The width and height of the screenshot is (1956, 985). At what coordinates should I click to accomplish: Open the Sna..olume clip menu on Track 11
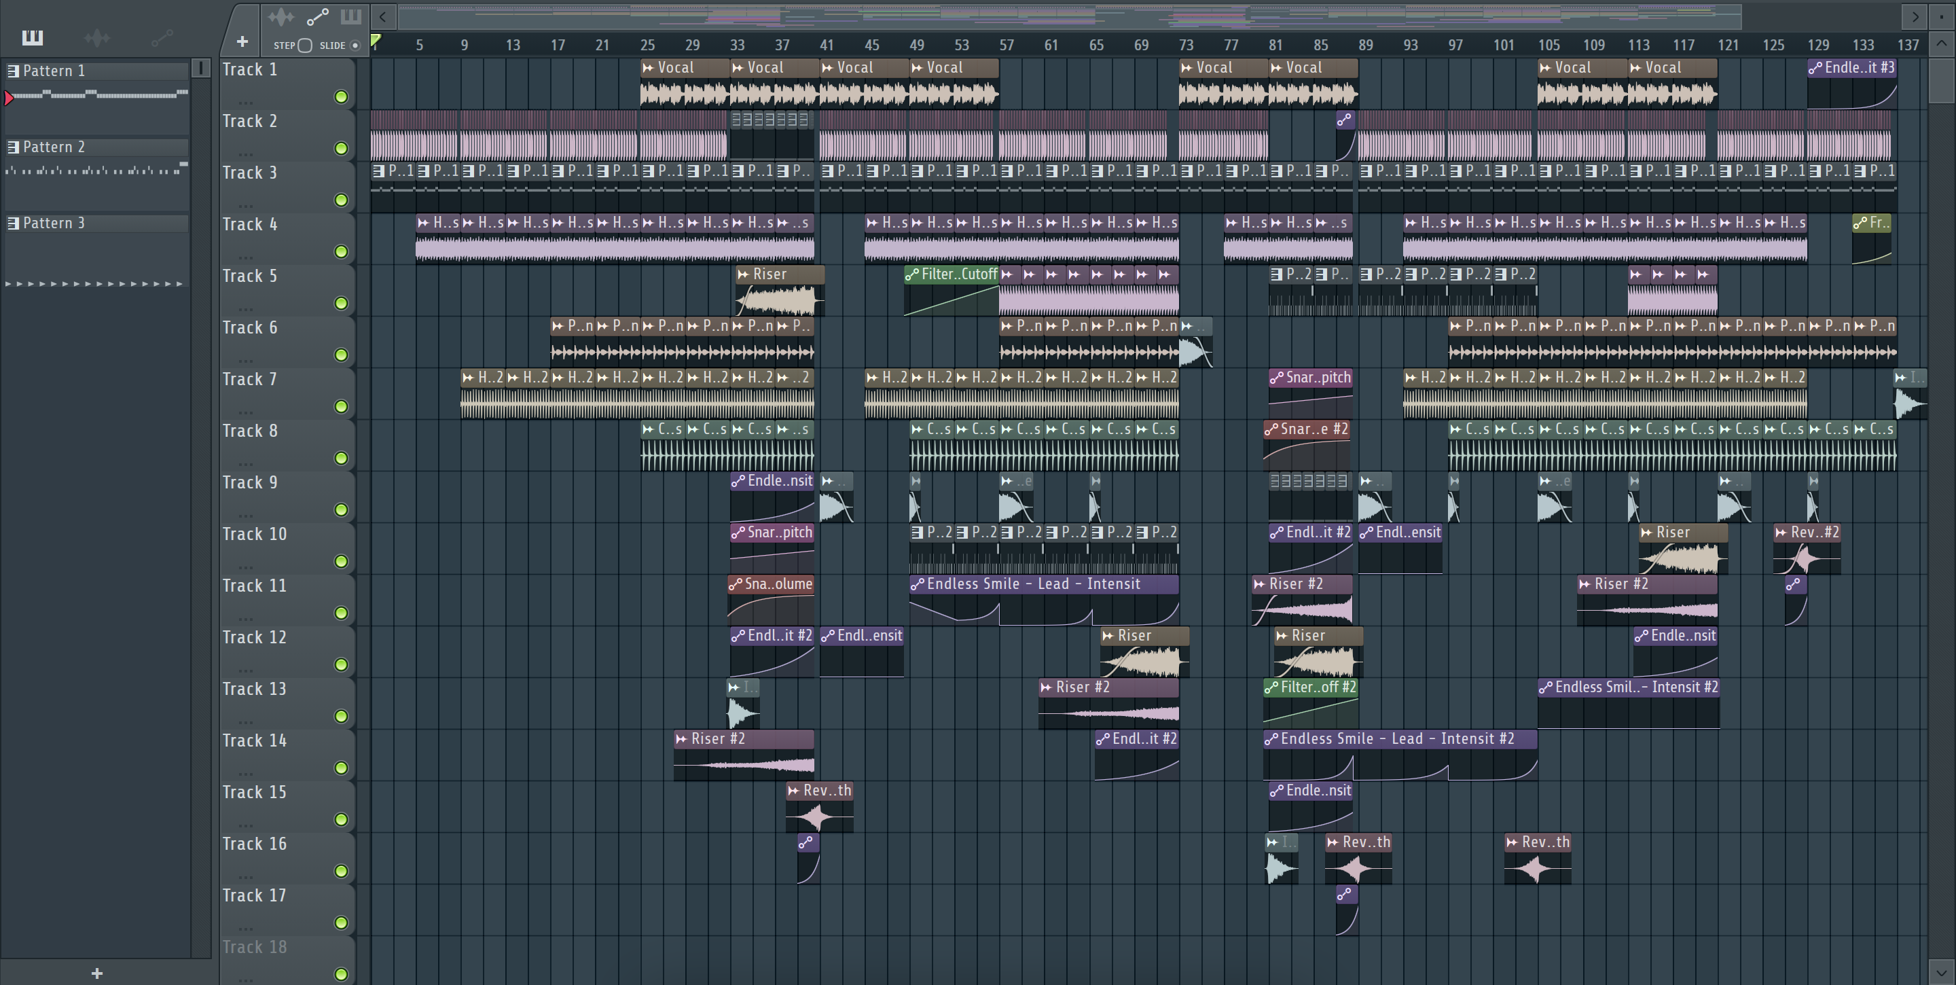(x=735, y=584)
